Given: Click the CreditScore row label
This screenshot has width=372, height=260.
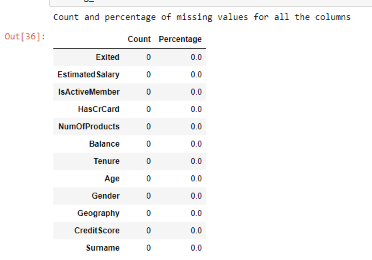Looking at the screenshot, I should [x=97, y=231].
